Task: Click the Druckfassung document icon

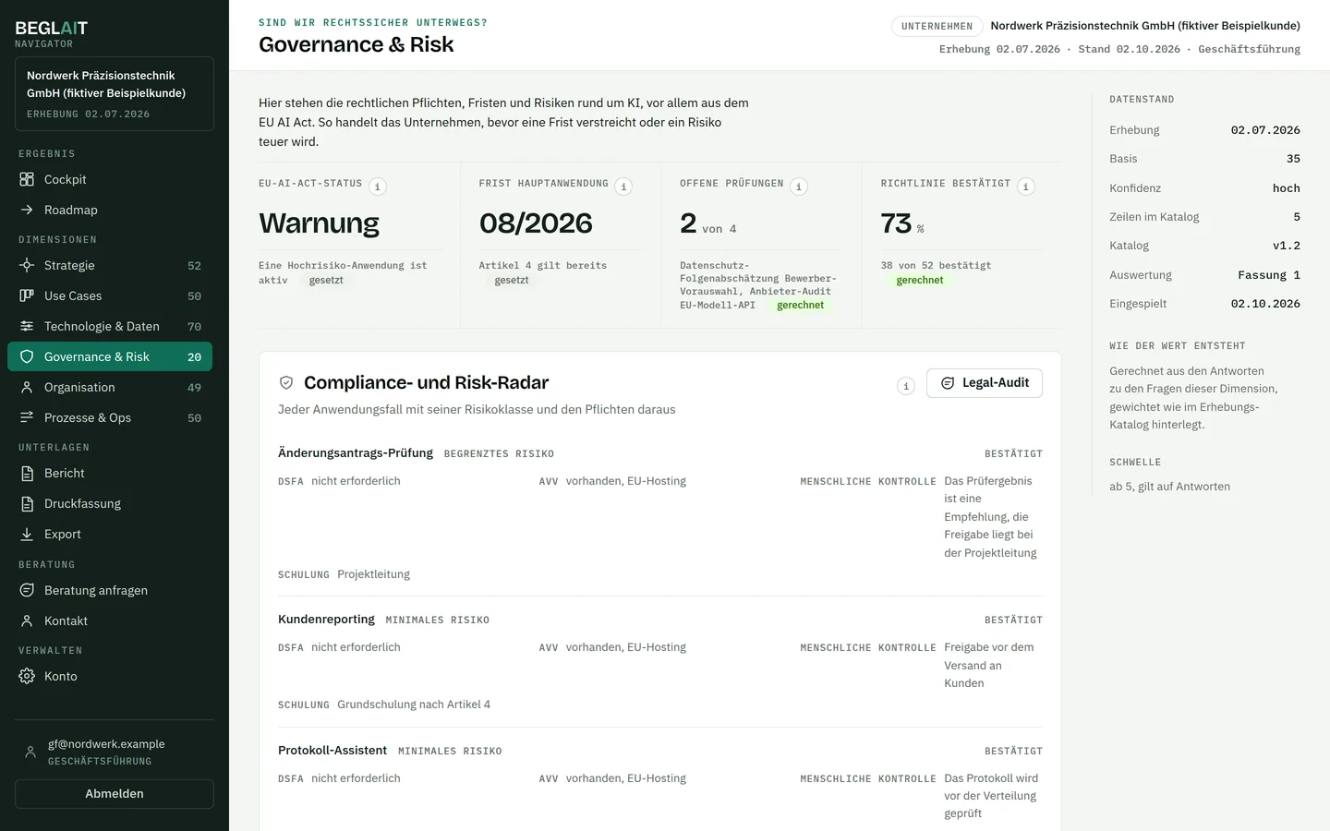Action: coord(27,503)
